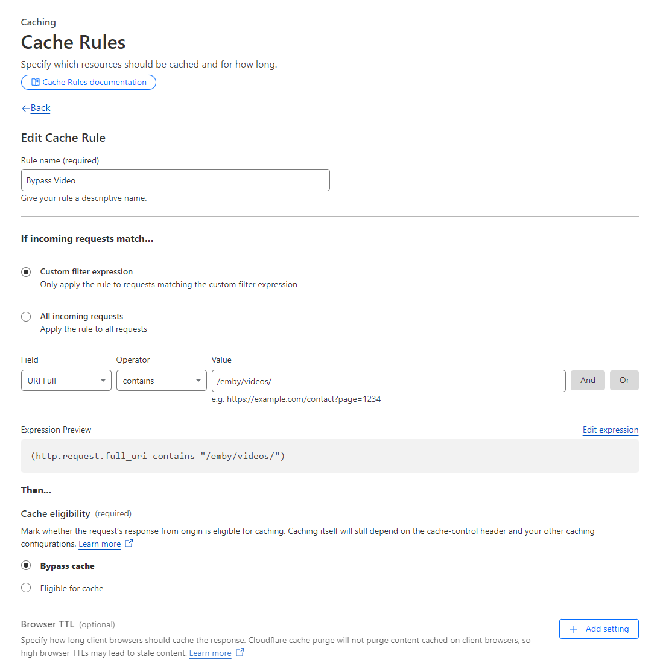Open the Edit expression link
Viewport: 660px width, 669px height.
click(610, 430)
